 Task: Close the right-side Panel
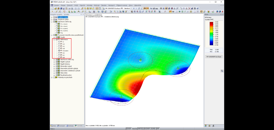[x=223, y=15]
